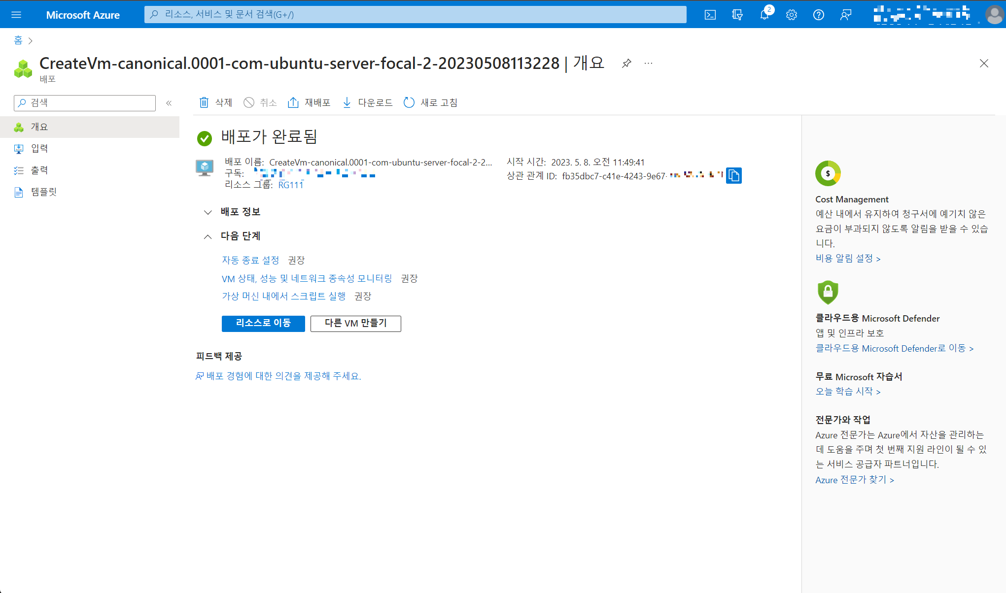
Task: Expand the 배포 정보 section
Action: tap(208, 212)
